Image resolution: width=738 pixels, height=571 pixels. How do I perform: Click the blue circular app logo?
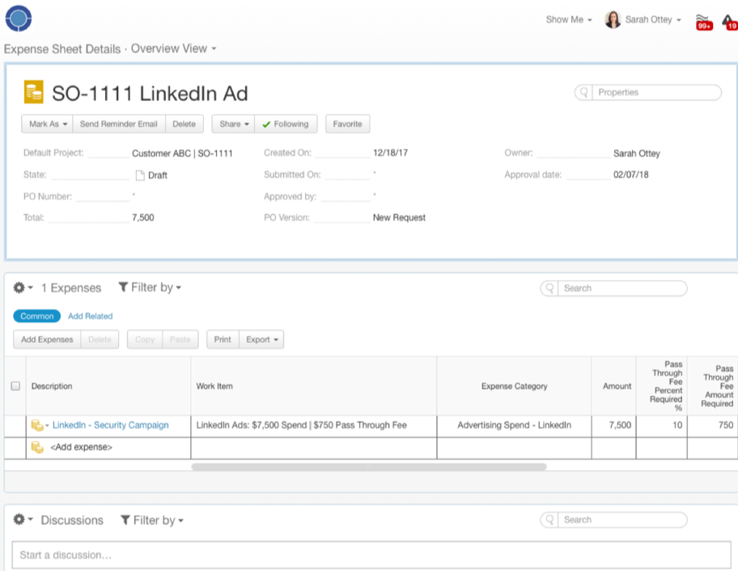pyautogui.click(x=19, y=19)
